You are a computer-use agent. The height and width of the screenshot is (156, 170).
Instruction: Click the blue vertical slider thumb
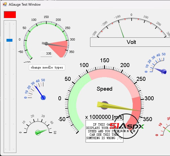[x=10, y=40]
